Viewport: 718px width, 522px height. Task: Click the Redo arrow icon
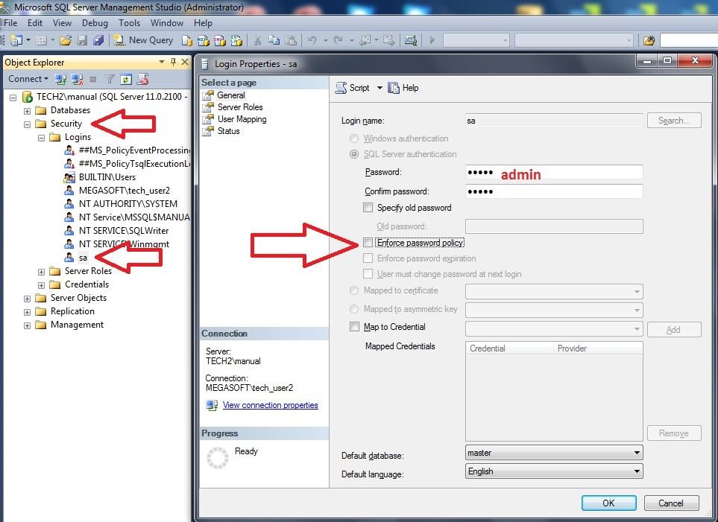click(x=338, y=40)
